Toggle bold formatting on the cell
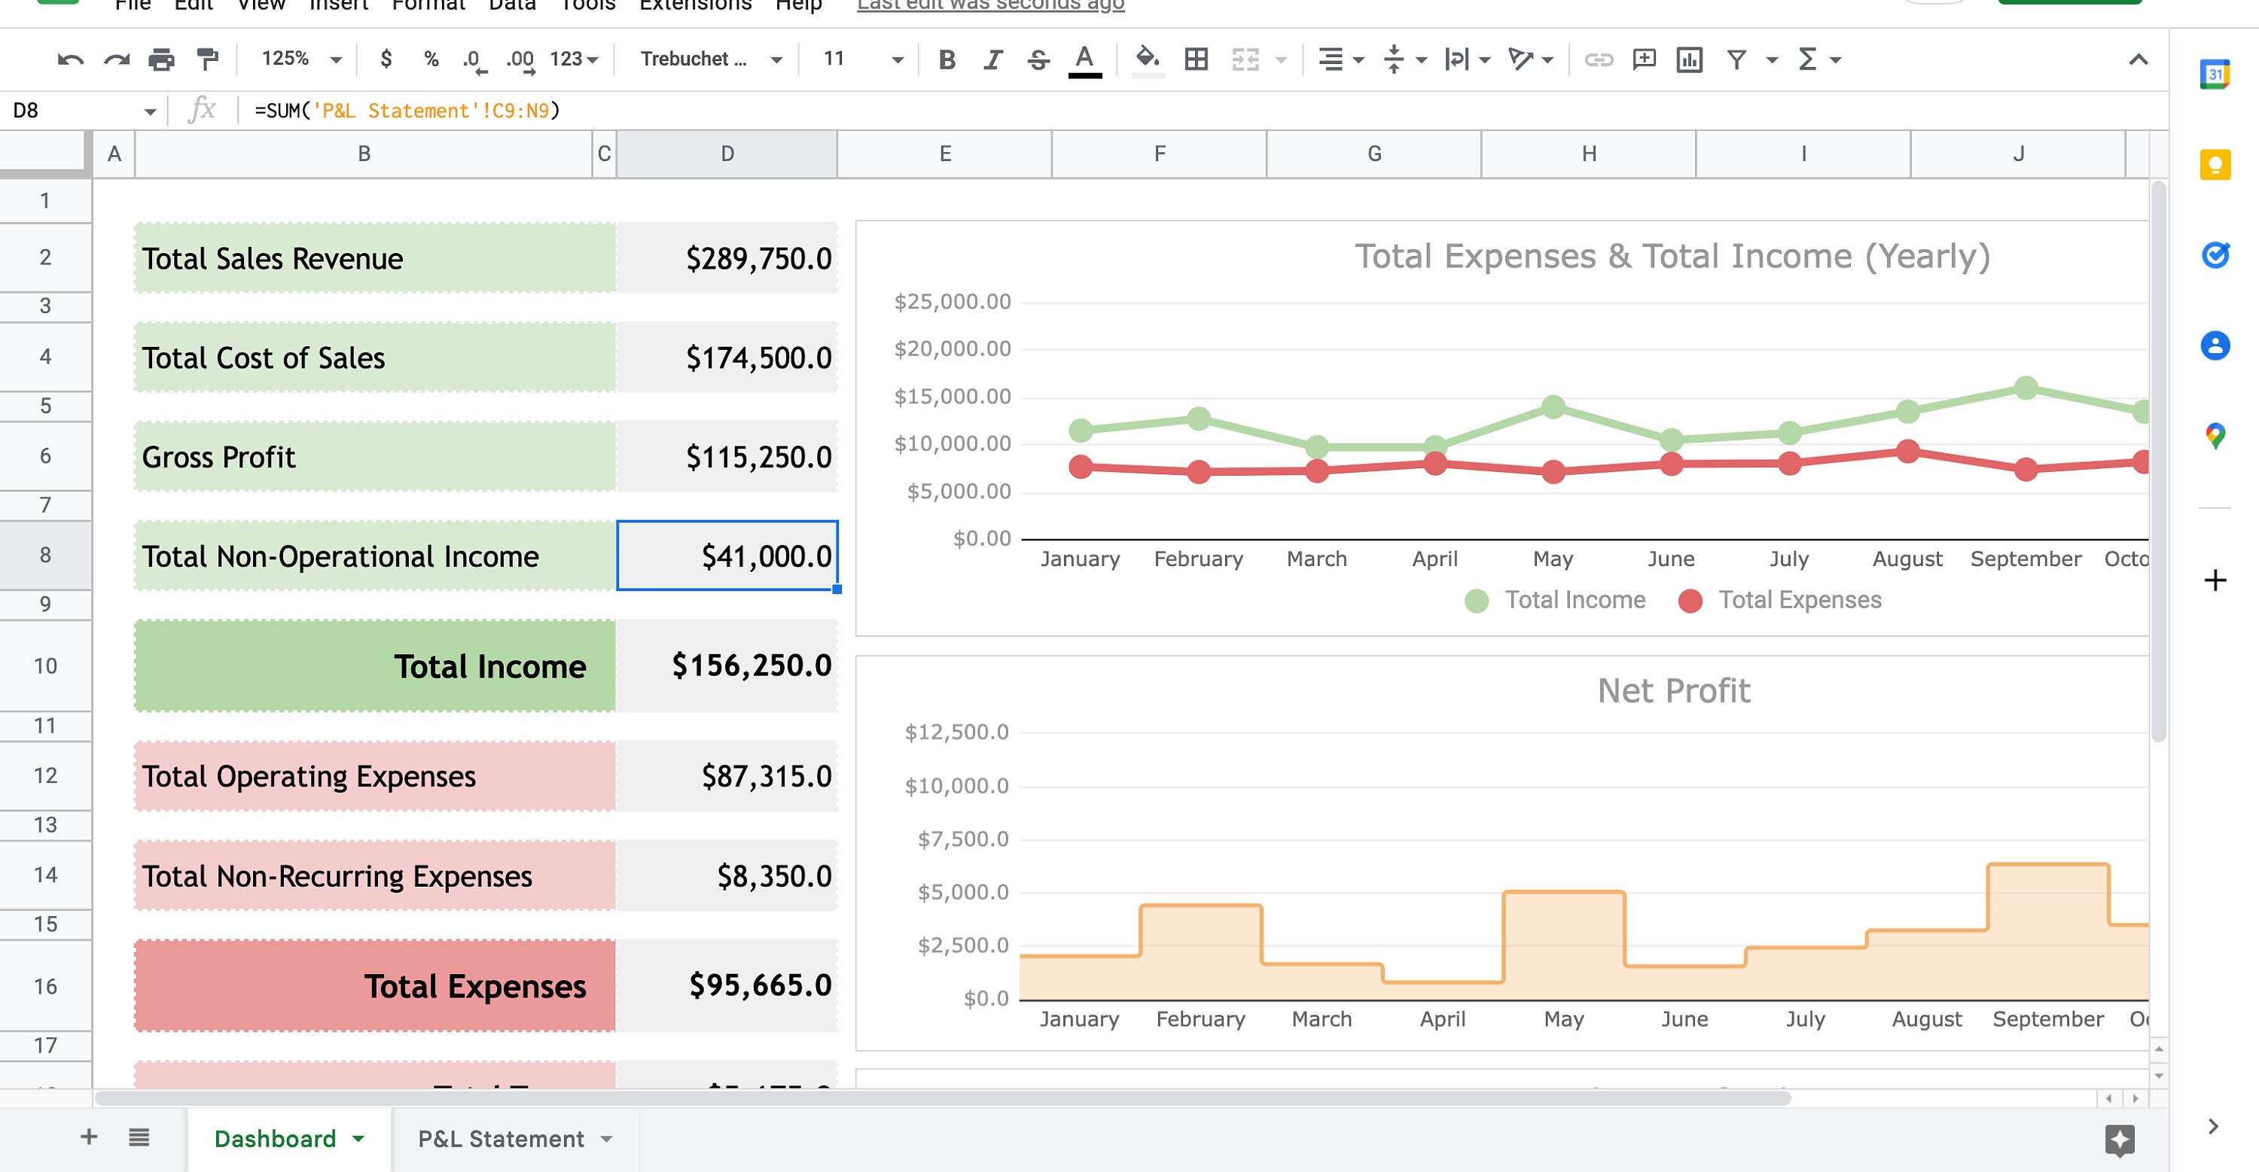The image size is (2259, 1172). pyautogui.click(x=947, y=59)
